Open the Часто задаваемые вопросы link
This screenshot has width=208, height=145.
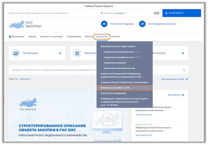[162, 24]
